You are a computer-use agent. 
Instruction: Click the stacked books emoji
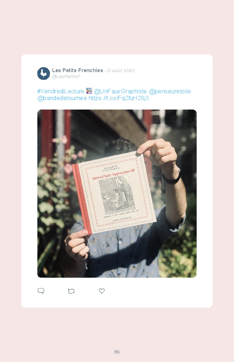click(x=89, y=91)
